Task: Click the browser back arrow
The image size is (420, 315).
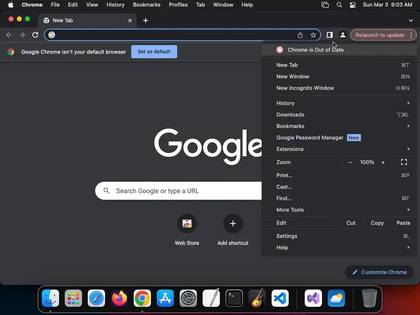Action: (9, 35)
